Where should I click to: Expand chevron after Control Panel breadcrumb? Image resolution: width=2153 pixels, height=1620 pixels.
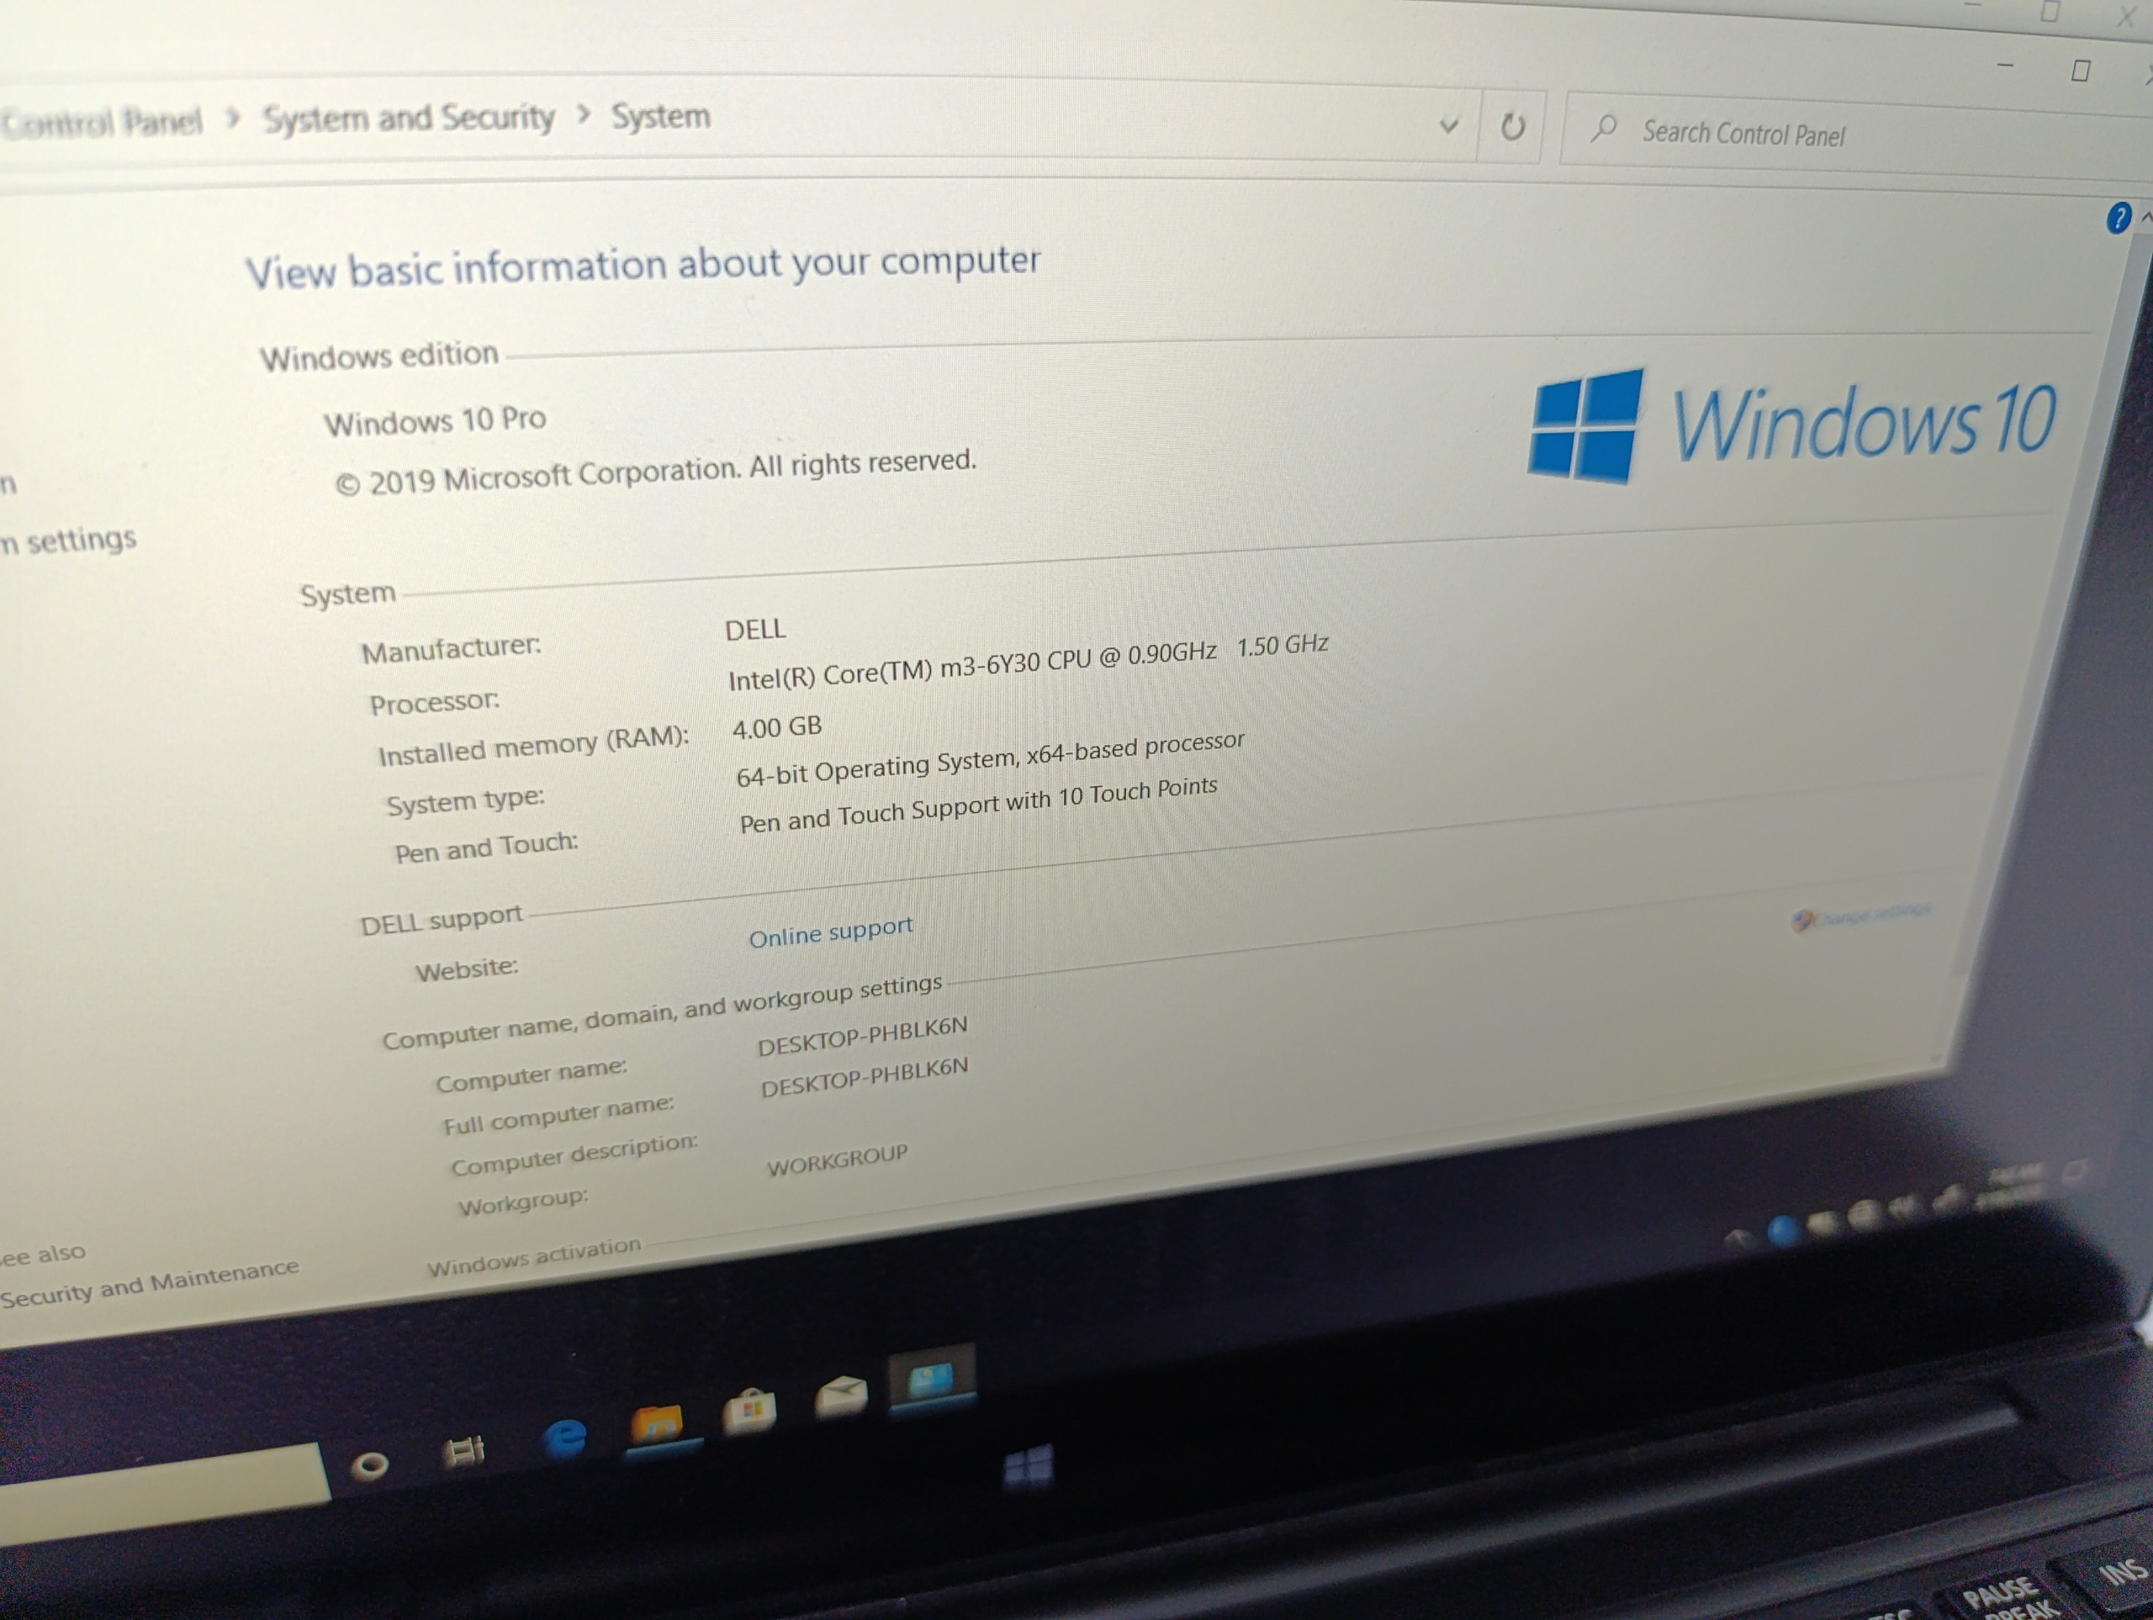[233, 119]
